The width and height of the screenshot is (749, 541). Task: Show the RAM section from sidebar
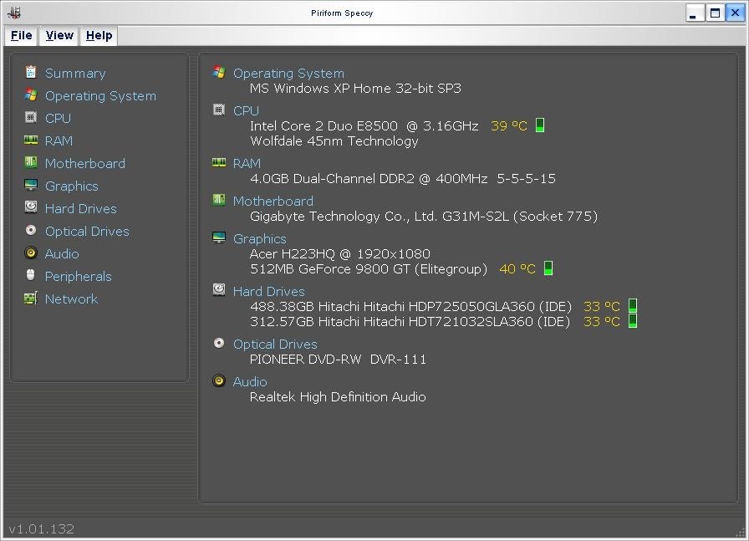tap(59, 140)
